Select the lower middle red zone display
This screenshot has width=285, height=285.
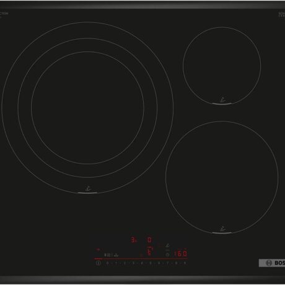click(x=149, y=251)
